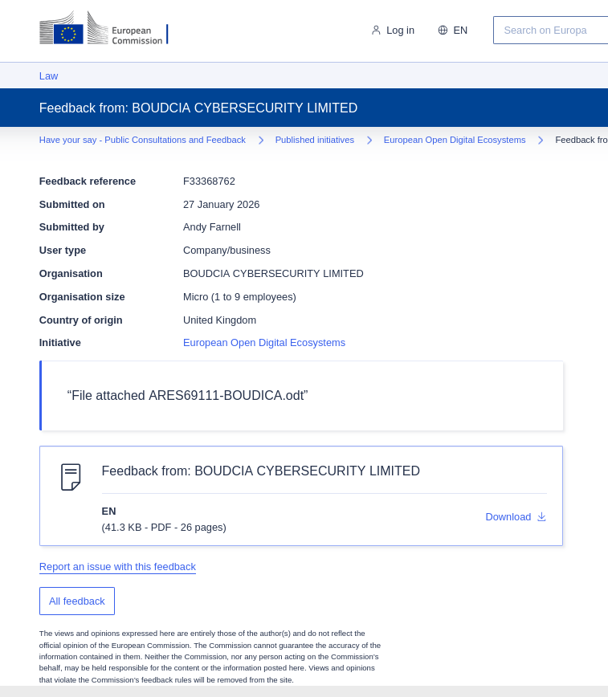This screenshot has width=608, height=697.
Task: Click the feedback card title text
Action: pyautogui.click(x=261, y=471)
